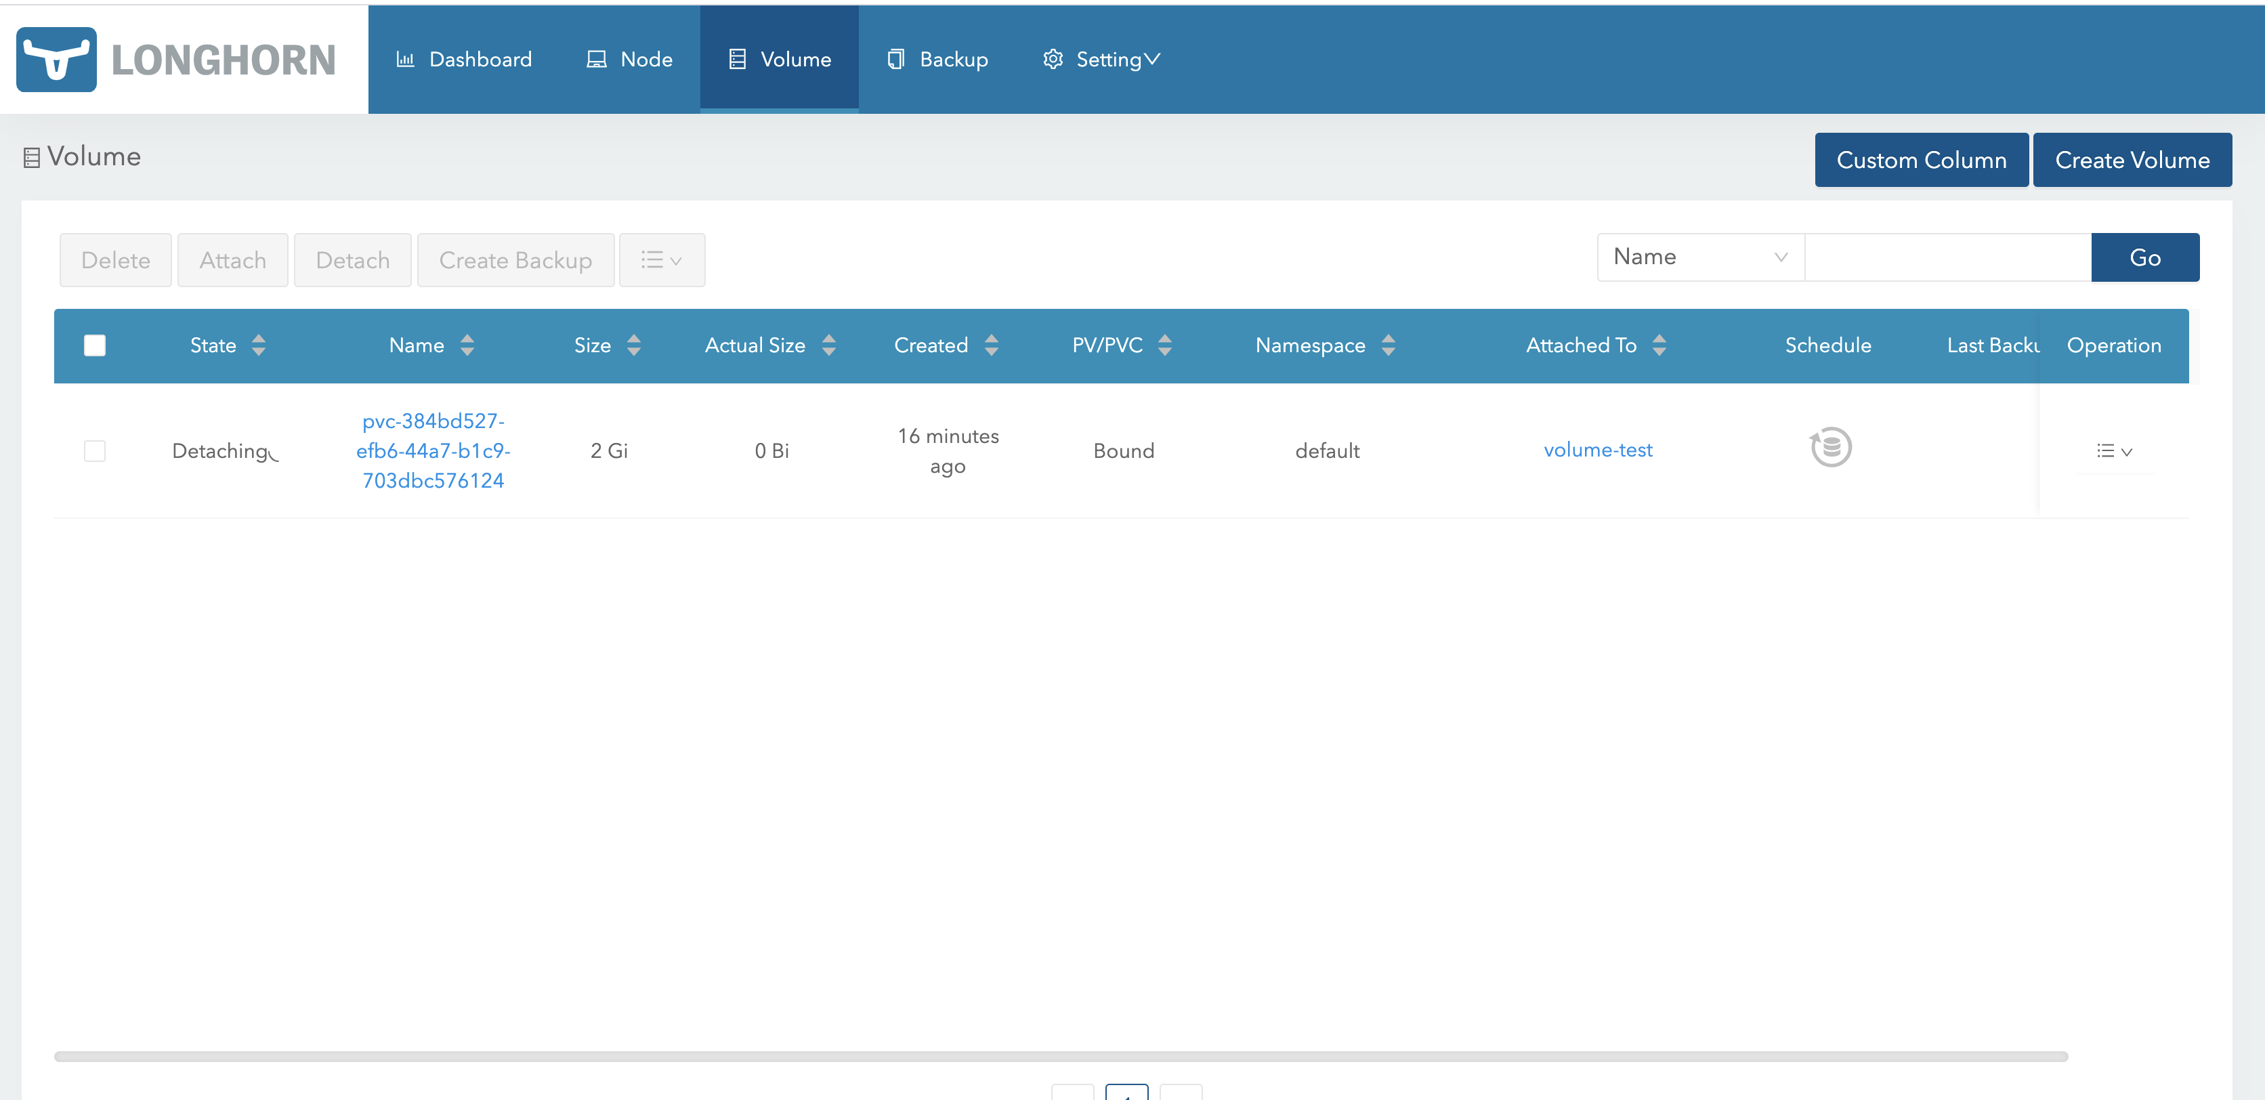Viewport: 2265px width, 1100px height.
Task: Open the bulk actions list dropdown
Action: click(x=661, y=260)
